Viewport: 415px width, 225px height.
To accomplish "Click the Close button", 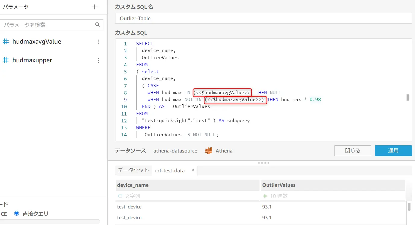I will 353,151.
